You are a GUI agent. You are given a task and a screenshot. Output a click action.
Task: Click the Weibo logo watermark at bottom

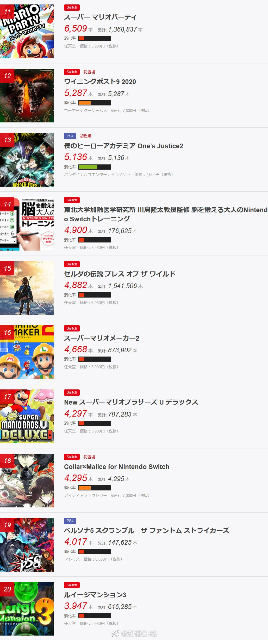tap(115, 633)
